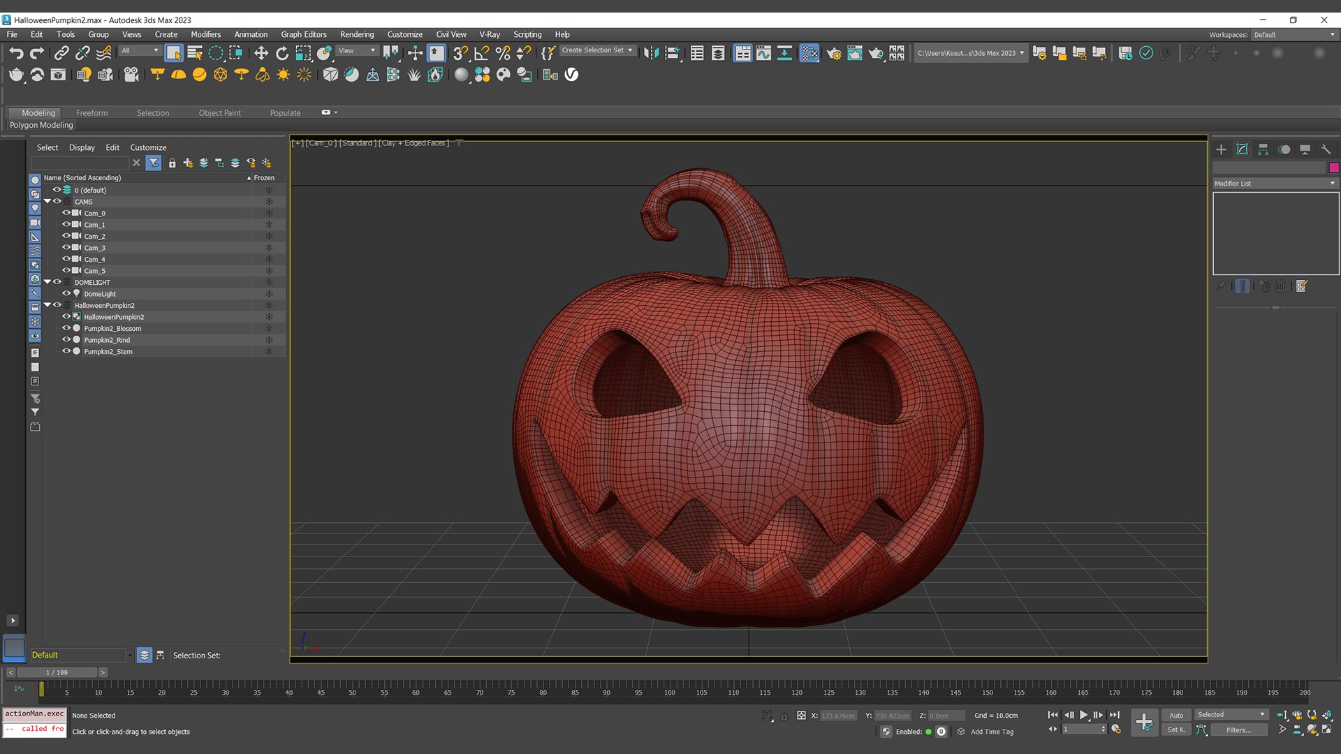Toggle visibility of the 0 (default) layer
Viewport: 1341px width, 754px height.
pyautogui.click(x=57, y=190)
